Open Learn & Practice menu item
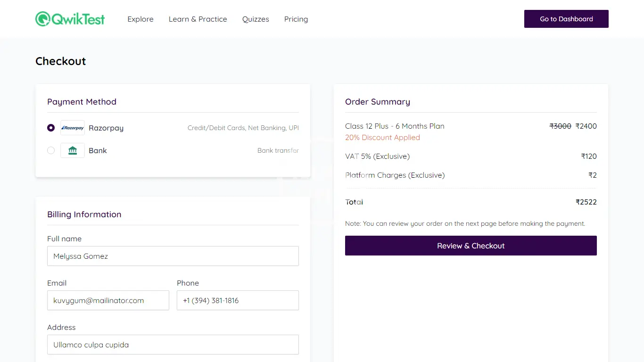Screen dimensions: 644x362 (x=198, y=19)
